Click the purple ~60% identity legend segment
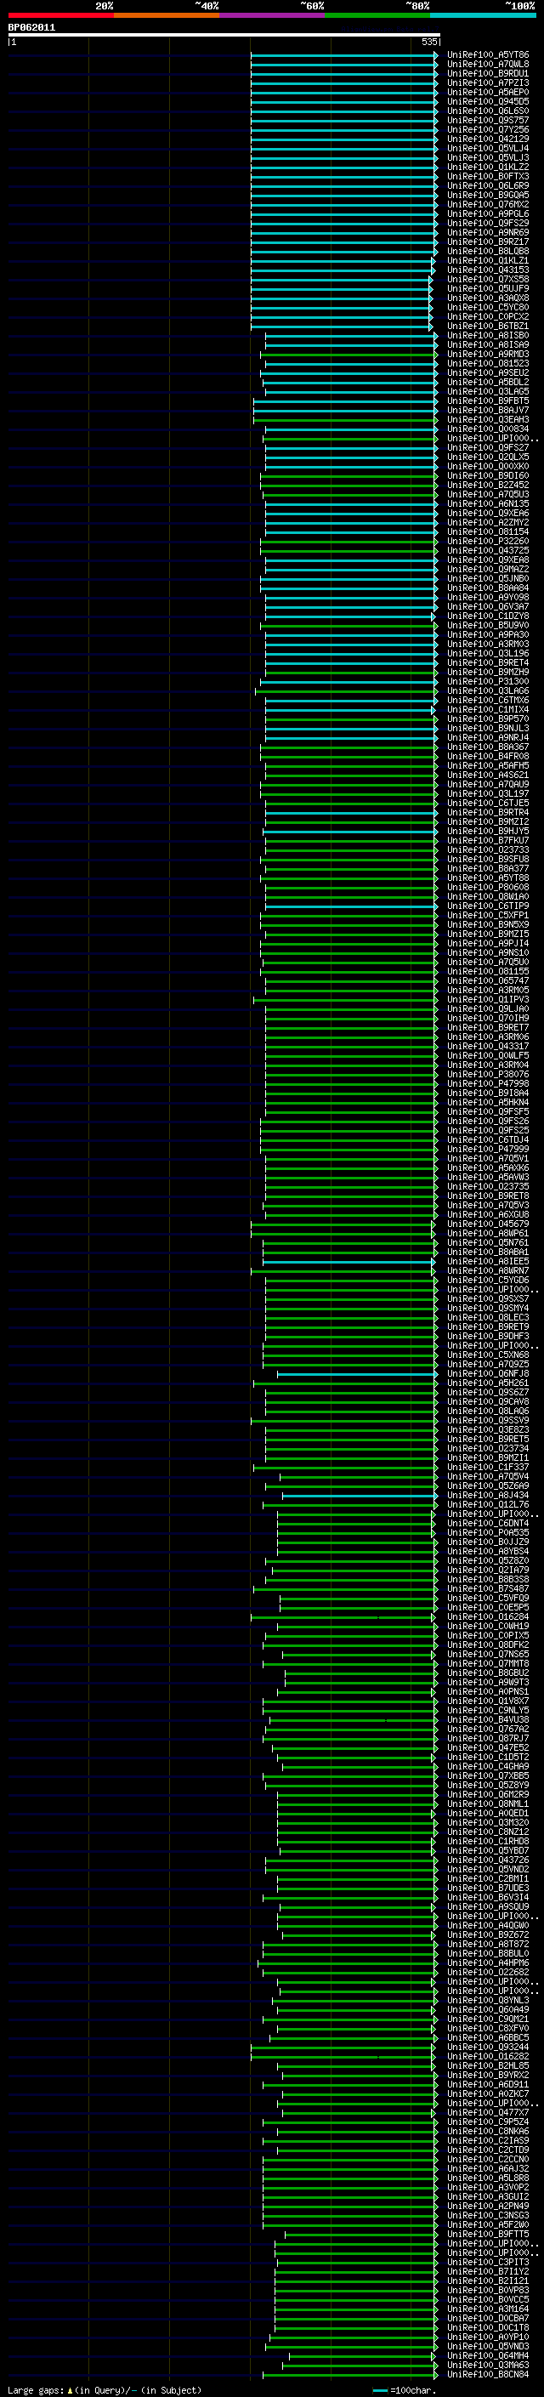Viewport: 544px width, 2397px height. click(x=273, y=15)
